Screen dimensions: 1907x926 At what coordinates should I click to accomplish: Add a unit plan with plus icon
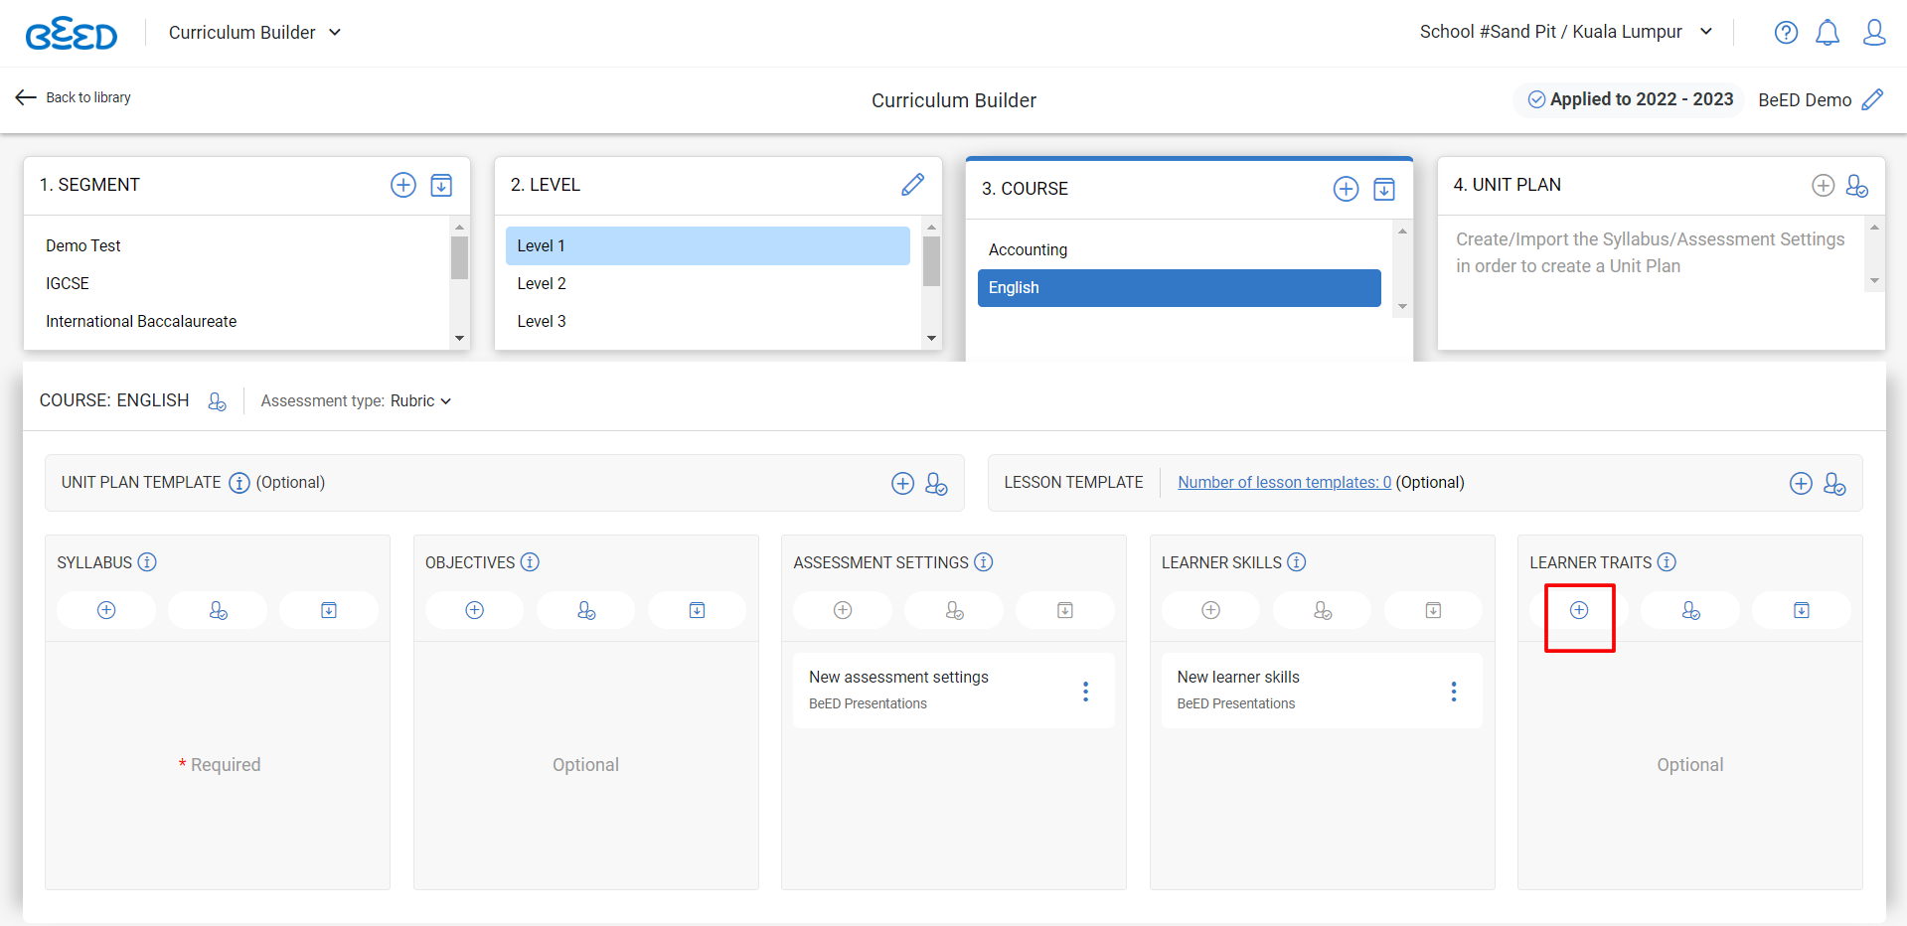(x=1823, y=185)
